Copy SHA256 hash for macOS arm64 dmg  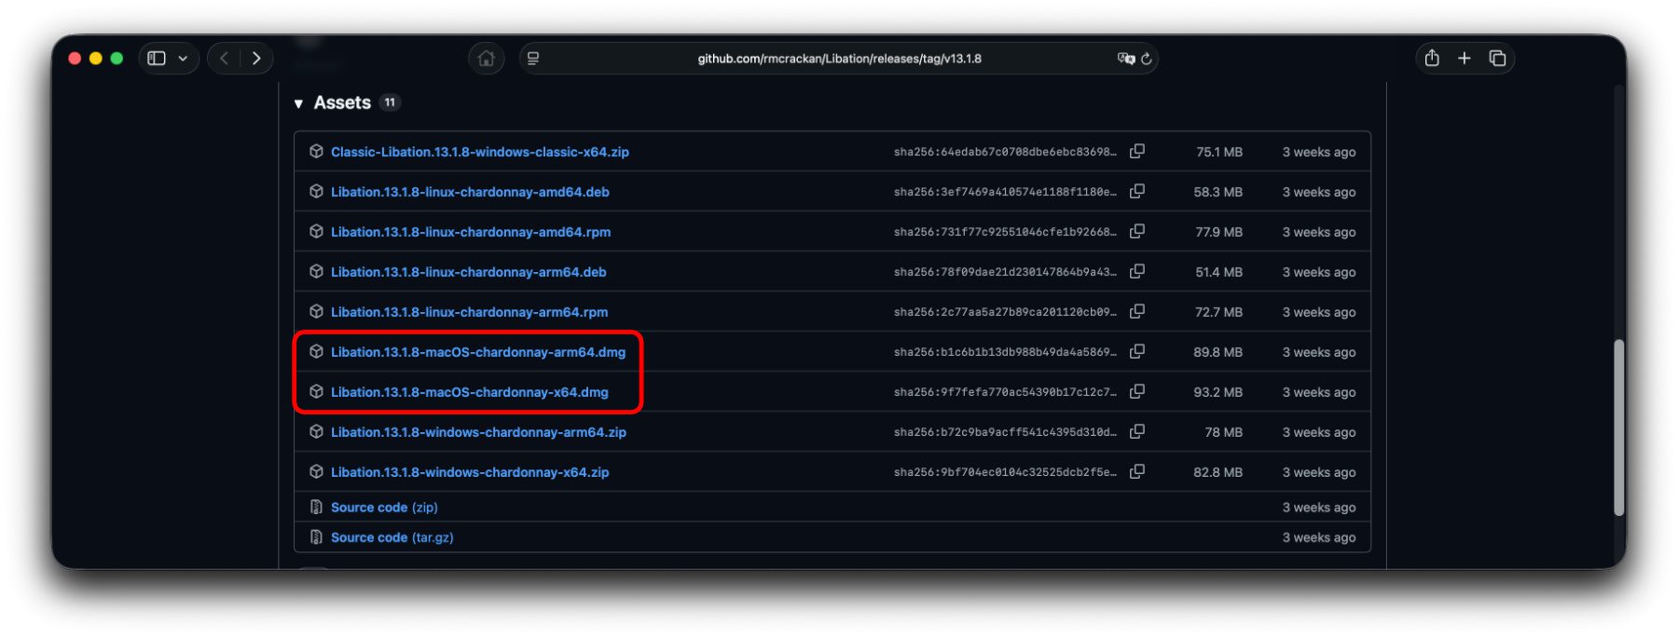[1136, 351]
